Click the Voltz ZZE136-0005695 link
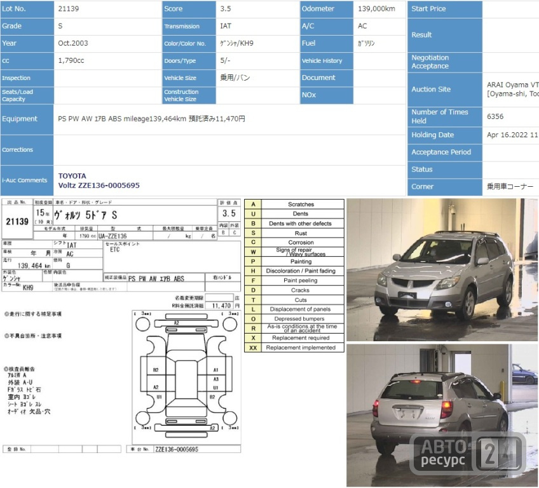 click(99, 186)
